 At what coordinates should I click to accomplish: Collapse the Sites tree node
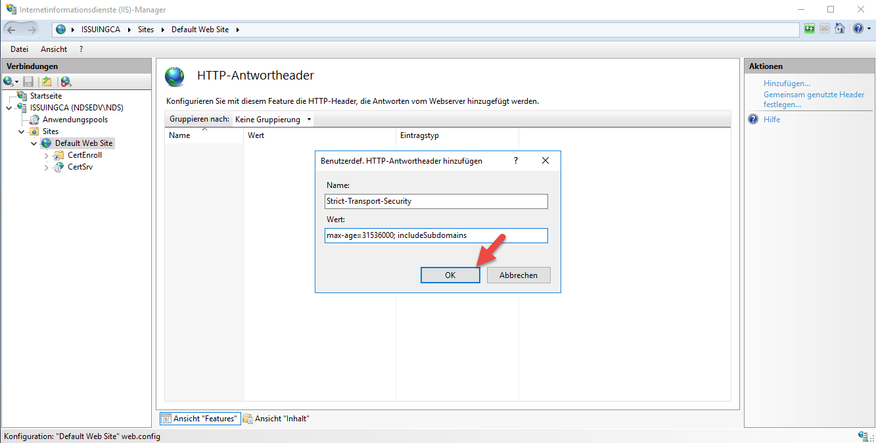point(22,131)
